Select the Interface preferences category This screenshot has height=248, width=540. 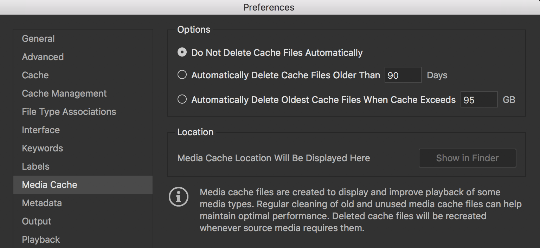(x=41, y=130)
